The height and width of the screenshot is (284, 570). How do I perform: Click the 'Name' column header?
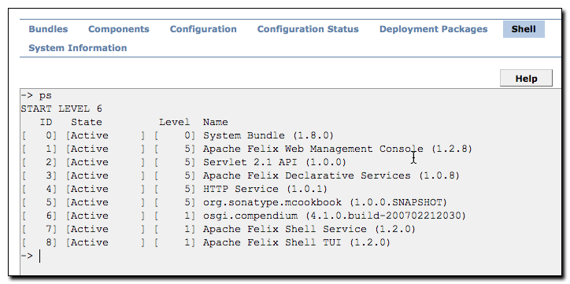216,122
